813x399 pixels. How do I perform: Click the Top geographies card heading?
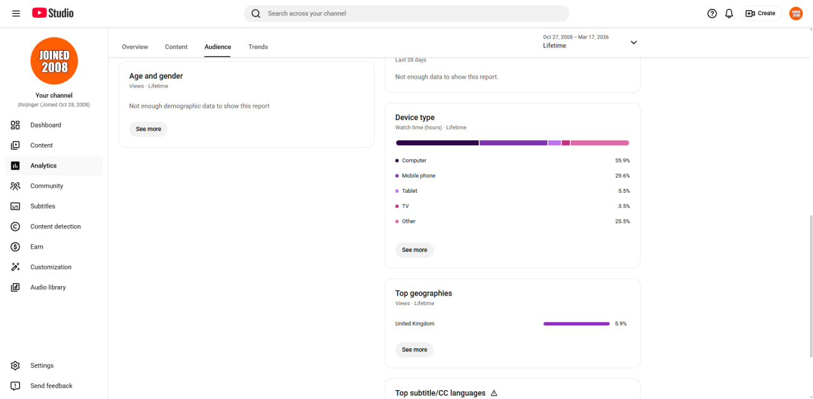coord(424,293)
